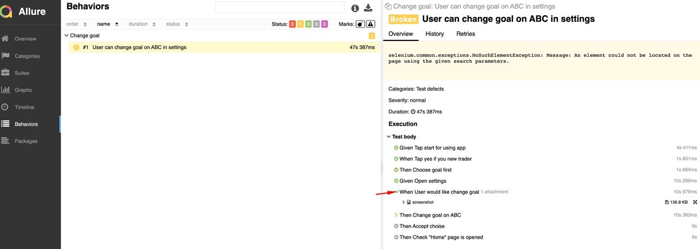Click the screenshot image file icon
The height and width of the screenshot is (249, 700).
pos(409,202)
